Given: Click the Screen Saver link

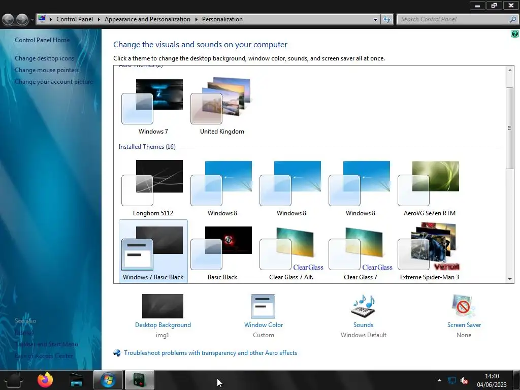Looking at the screenshot, I should pyautogui.click(x=464, y=325).
